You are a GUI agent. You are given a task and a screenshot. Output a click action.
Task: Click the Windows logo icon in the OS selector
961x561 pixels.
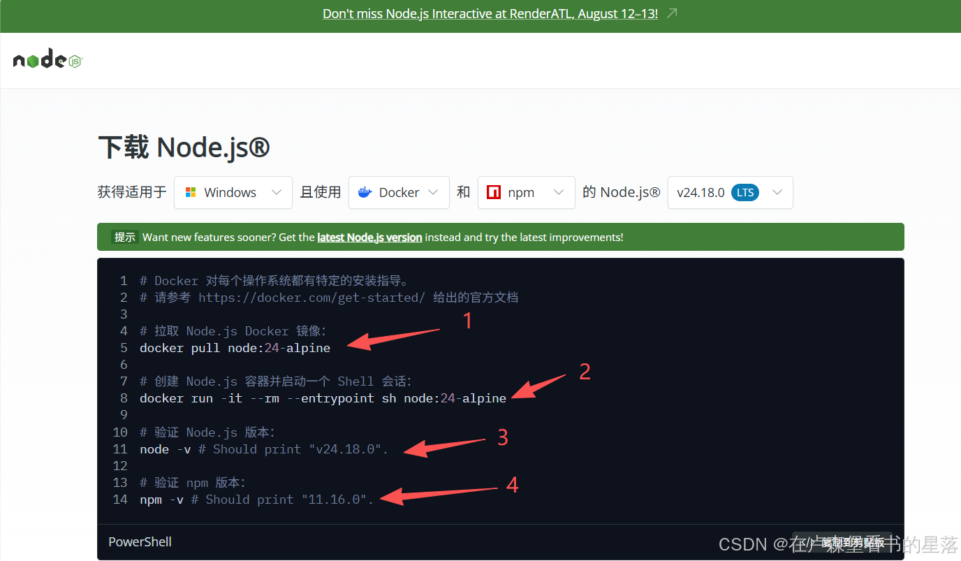[191, 192]
